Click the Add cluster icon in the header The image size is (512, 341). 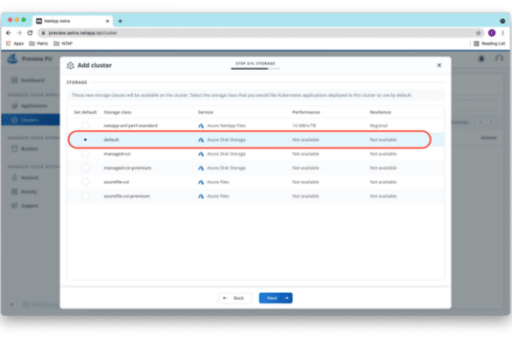(70, 66)
